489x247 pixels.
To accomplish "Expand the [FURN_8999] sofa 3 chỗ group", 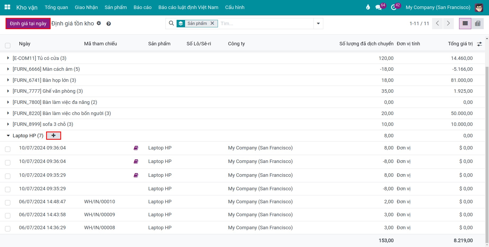I will [x=8, y=124].
